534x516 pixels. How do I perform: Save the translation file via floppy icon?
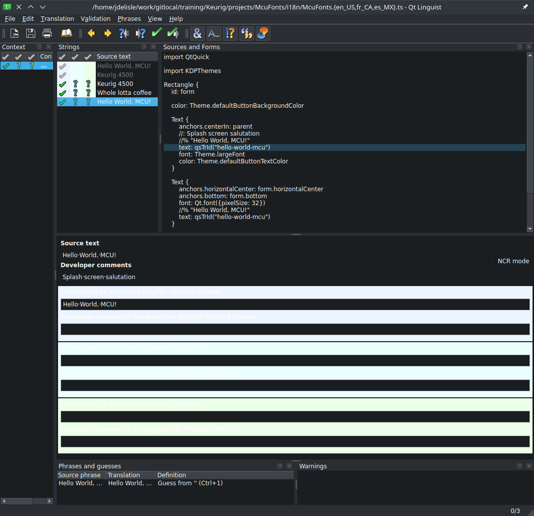pos(31,33)
